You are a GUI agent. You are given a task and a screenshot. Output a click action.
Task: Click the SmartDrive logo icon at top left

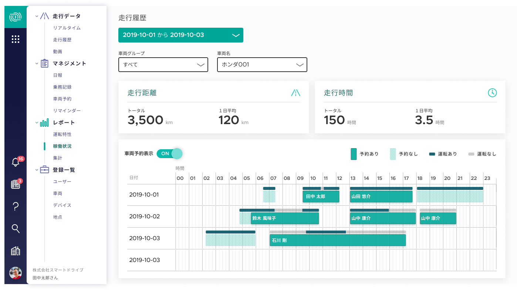coord(15,17)
